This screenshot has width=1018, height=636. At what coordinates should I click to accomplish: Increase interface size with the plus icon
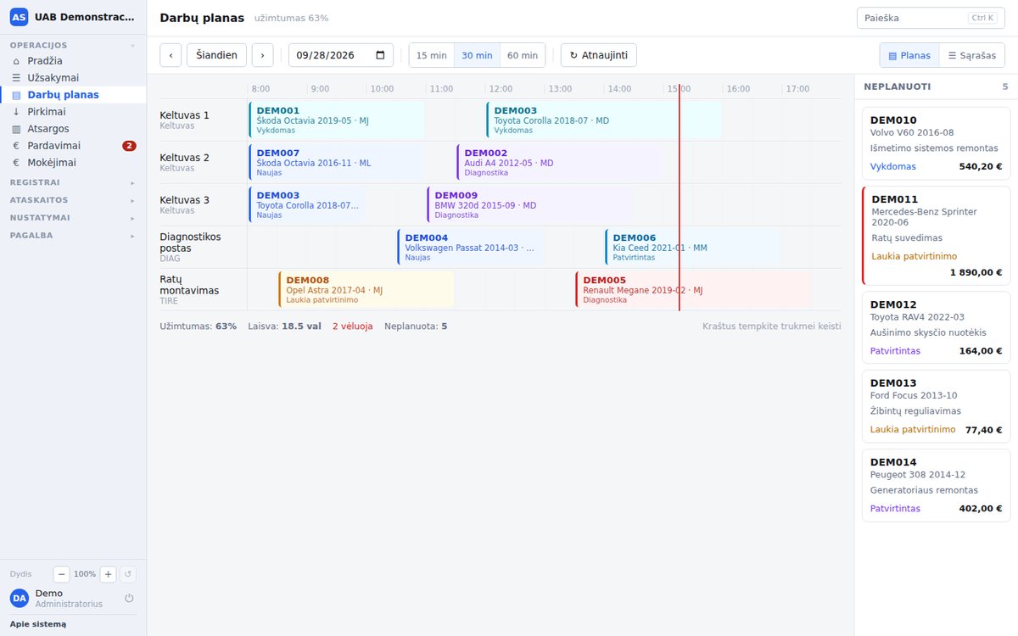(108, 574)
